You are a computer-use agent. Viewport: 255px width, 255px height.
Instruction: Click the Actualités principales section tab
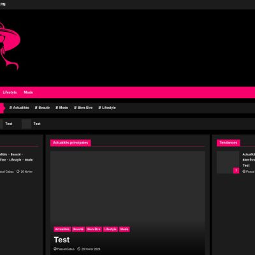(x=71, y=143)
